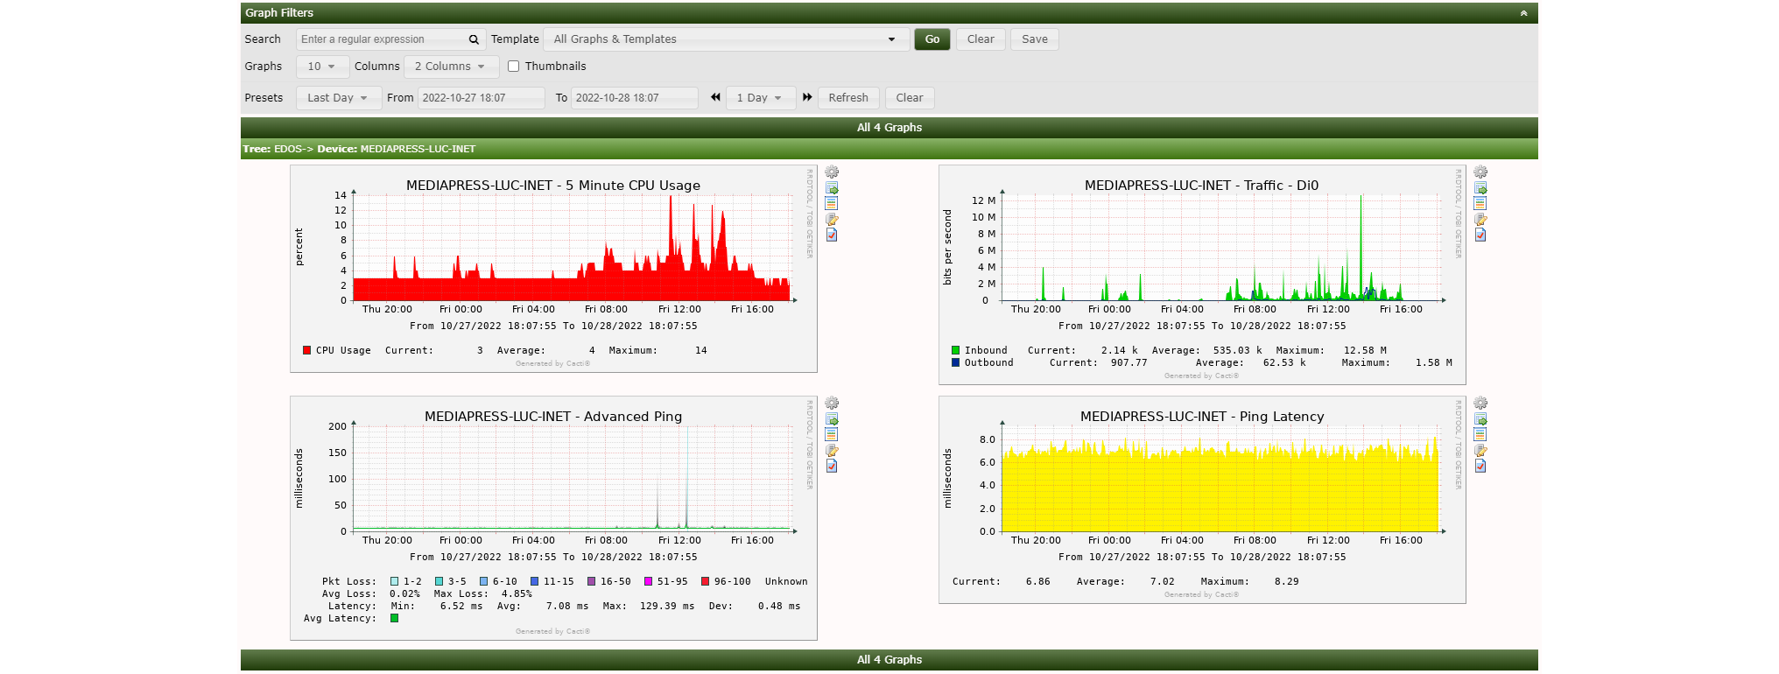1779x674 pixels.
Task: Click Clear button next to Refresh
Action: (910, 98)
